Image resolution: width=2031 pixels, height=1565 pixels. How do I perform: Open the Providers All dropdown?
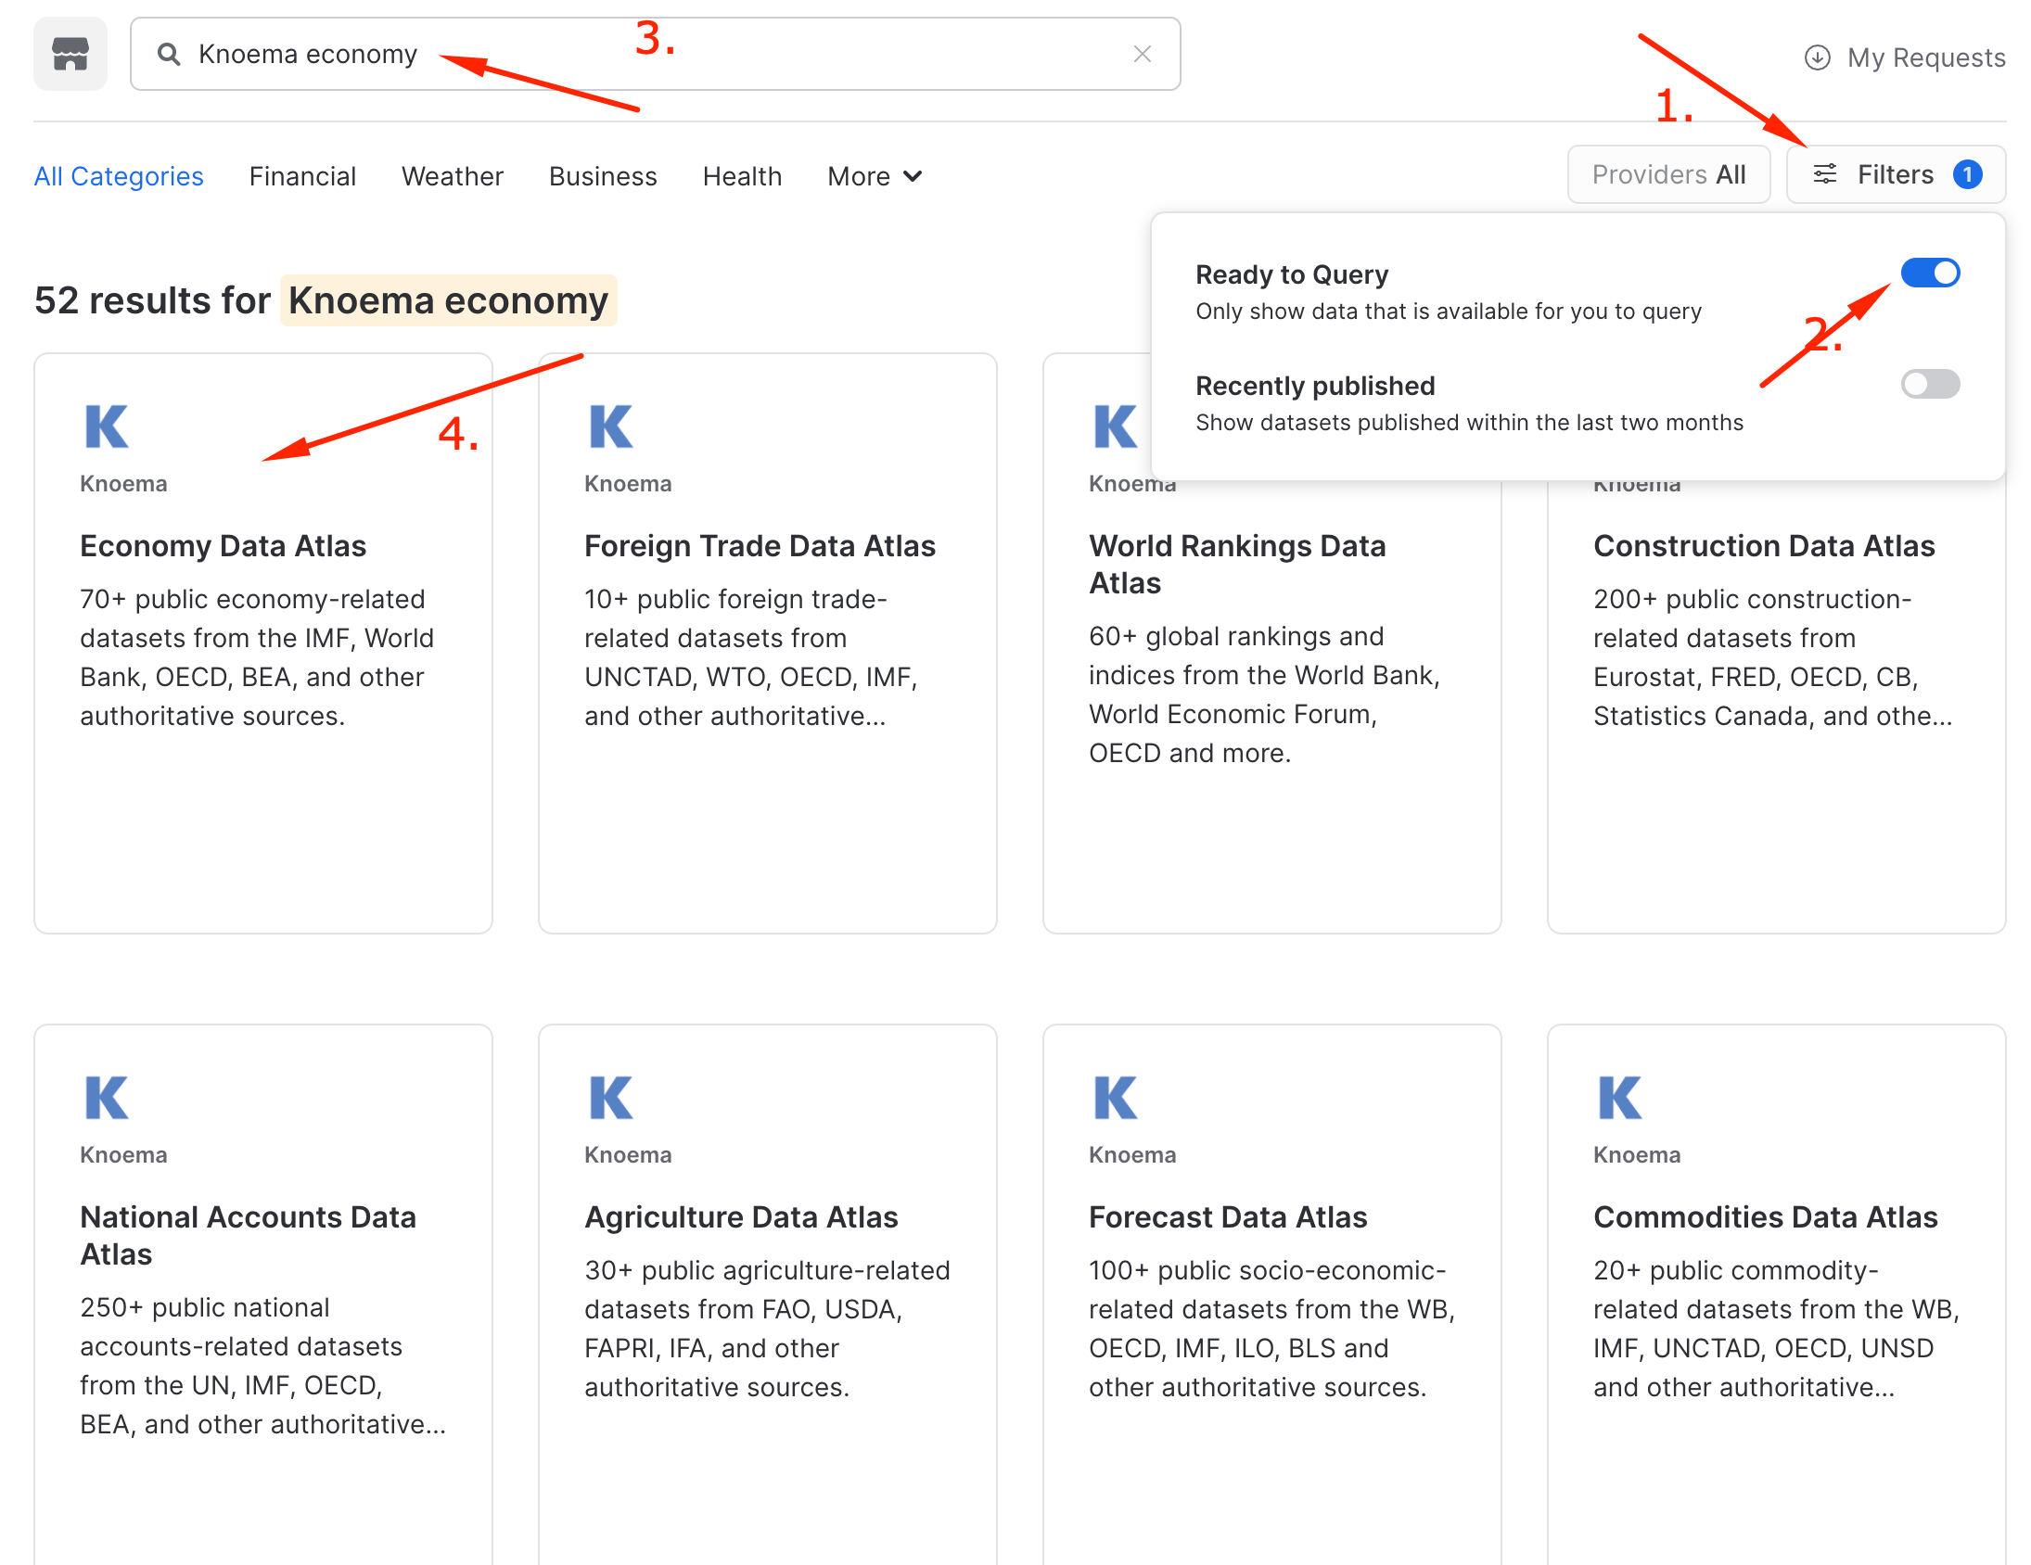tap(1667, 174)
